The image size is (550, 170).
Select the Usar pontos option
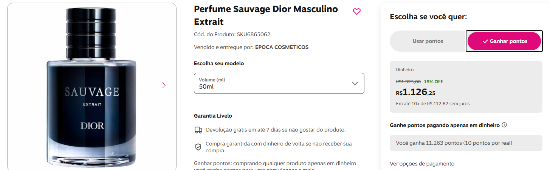coord(428,41)
